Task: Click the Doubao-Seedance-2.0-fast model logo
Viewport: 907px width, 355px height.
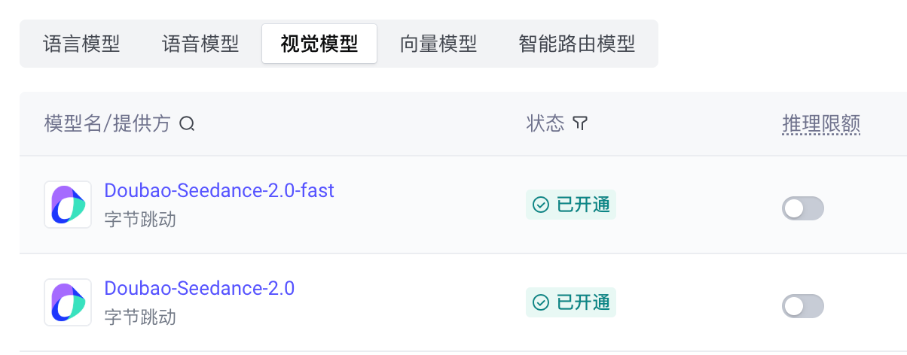Action: point(68,205)
